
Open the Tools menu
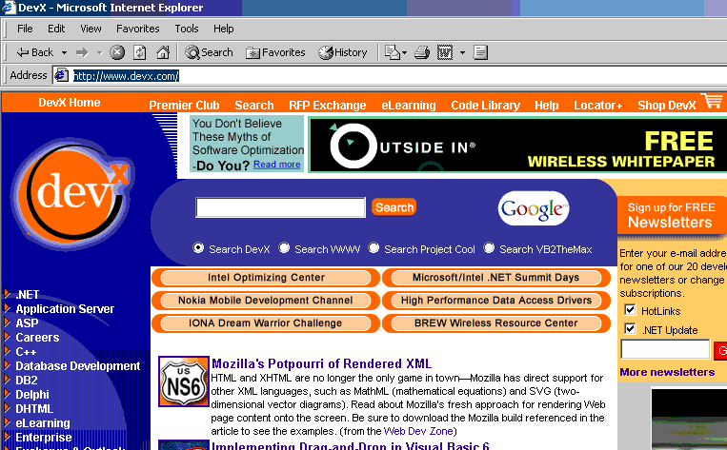click(187, 29)
